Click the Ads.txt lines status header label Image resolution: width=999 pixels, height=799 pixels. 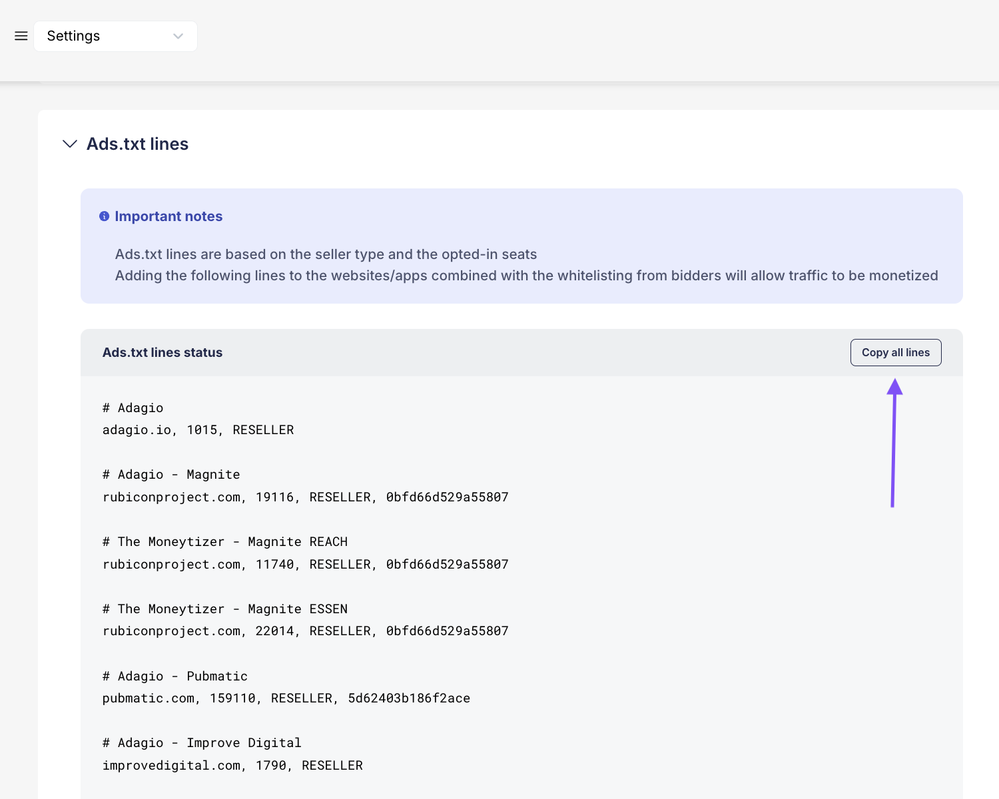pyautogui.click(x=163, y=353)
